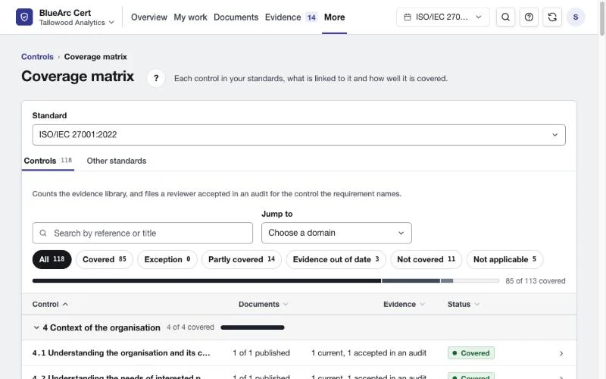Click the 4 of 4 covered text
606x379 pixels.
pyautogui.click(x=190, y=327)
